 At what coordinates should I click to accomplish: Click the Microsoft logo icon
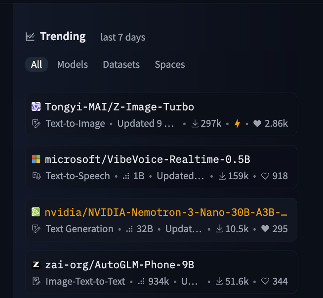pos(36,159)
